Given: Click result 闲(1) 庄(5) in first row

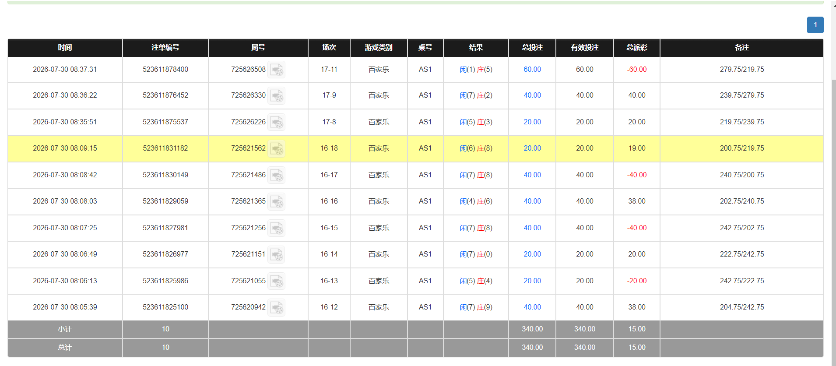Looking at the screenshot, I should (476, 70).
